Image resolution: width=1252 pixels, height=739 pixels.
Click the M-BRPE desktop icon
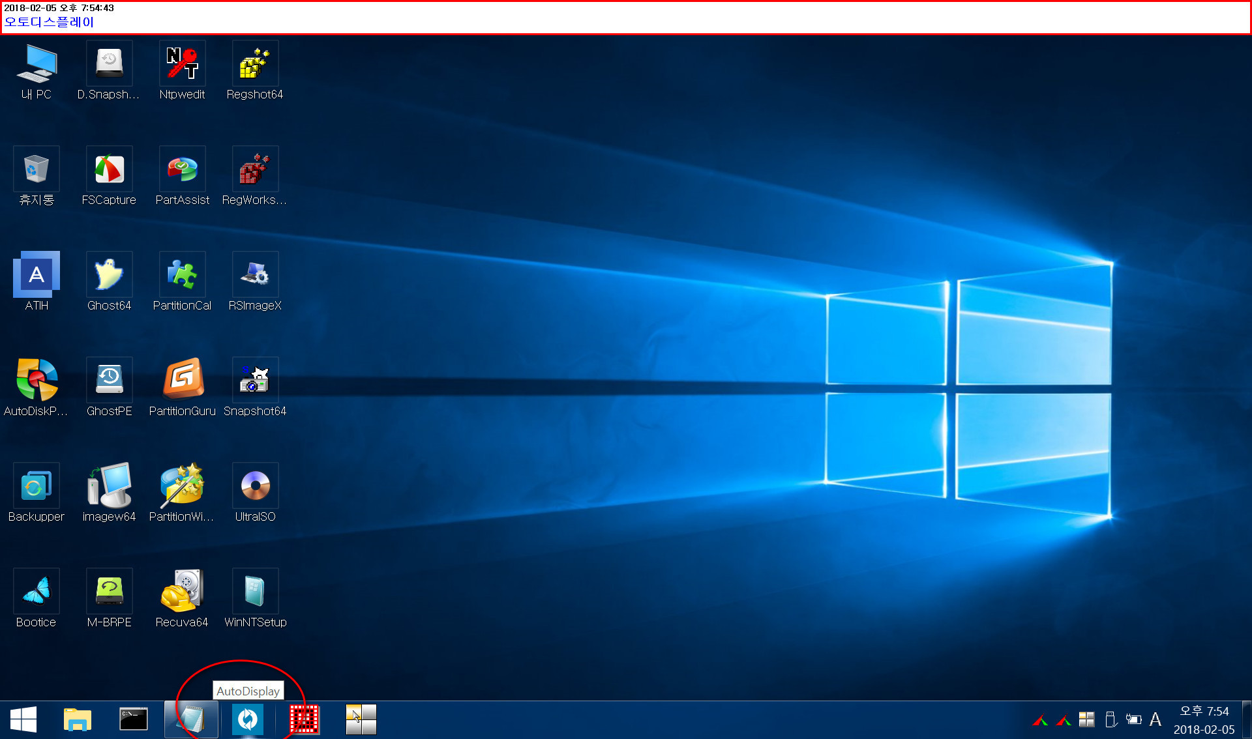(x=109, y=599)
